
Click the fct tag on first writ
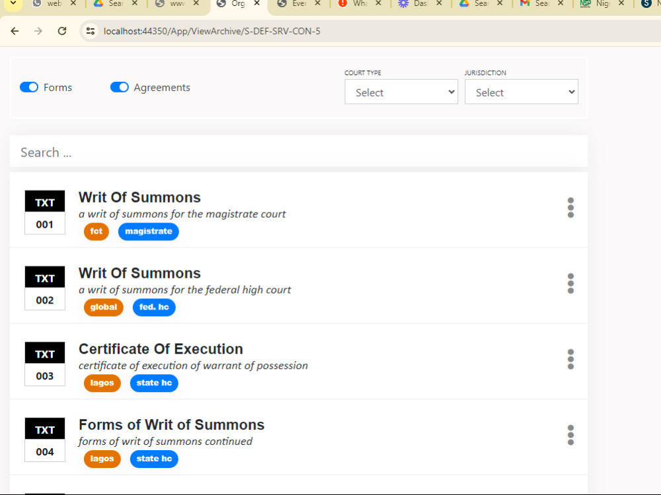[96, 232]
